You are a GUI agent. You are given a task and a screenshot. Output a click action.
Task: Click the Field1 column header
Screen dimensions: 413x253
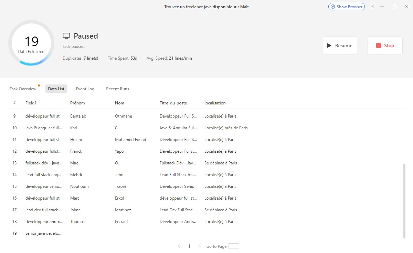click(31, 103)
